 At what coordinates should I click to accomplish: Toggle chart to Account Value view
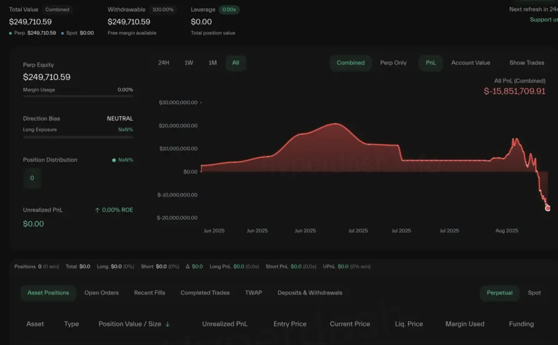point(470,63)
